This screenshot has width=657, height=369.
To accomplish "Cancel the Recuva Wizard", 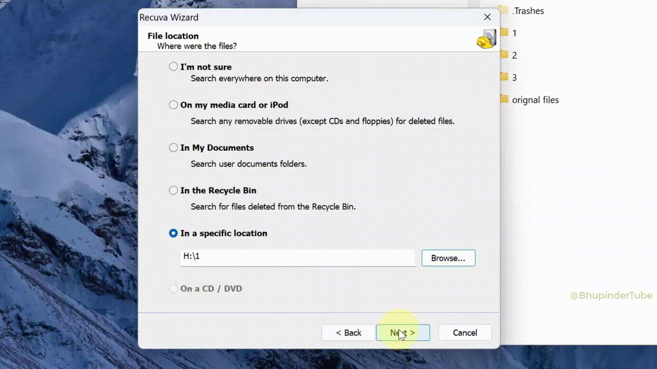I will pyautogui.click(x=465, y=333).
